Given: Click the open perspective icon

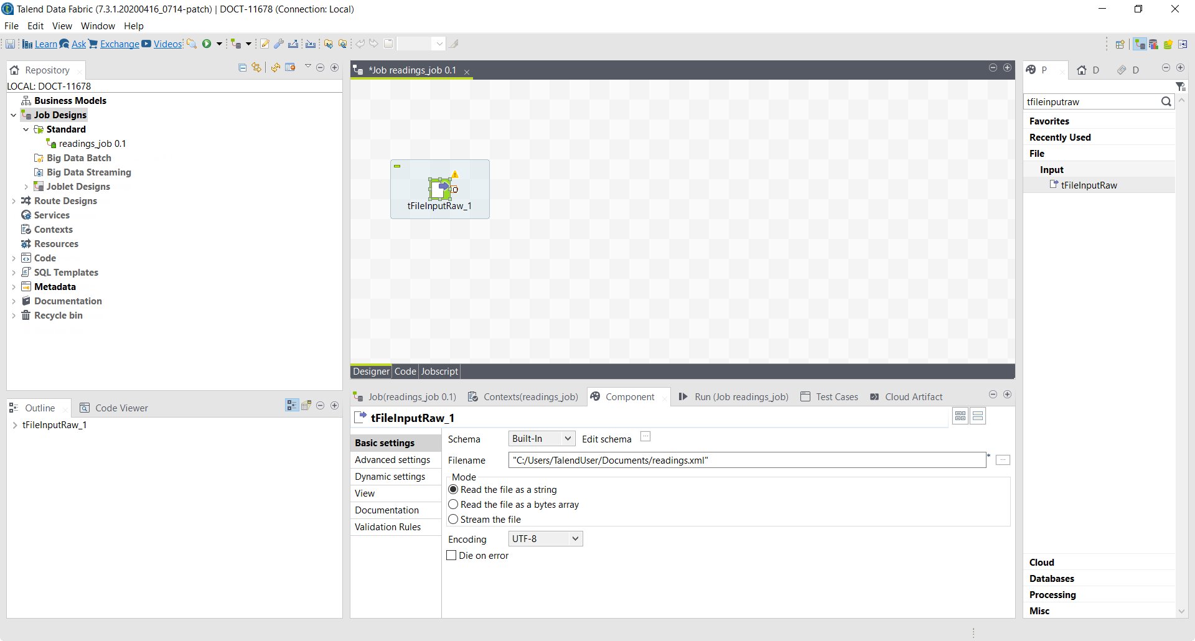Looking at the screenshot, I should tap(1120, 44).
